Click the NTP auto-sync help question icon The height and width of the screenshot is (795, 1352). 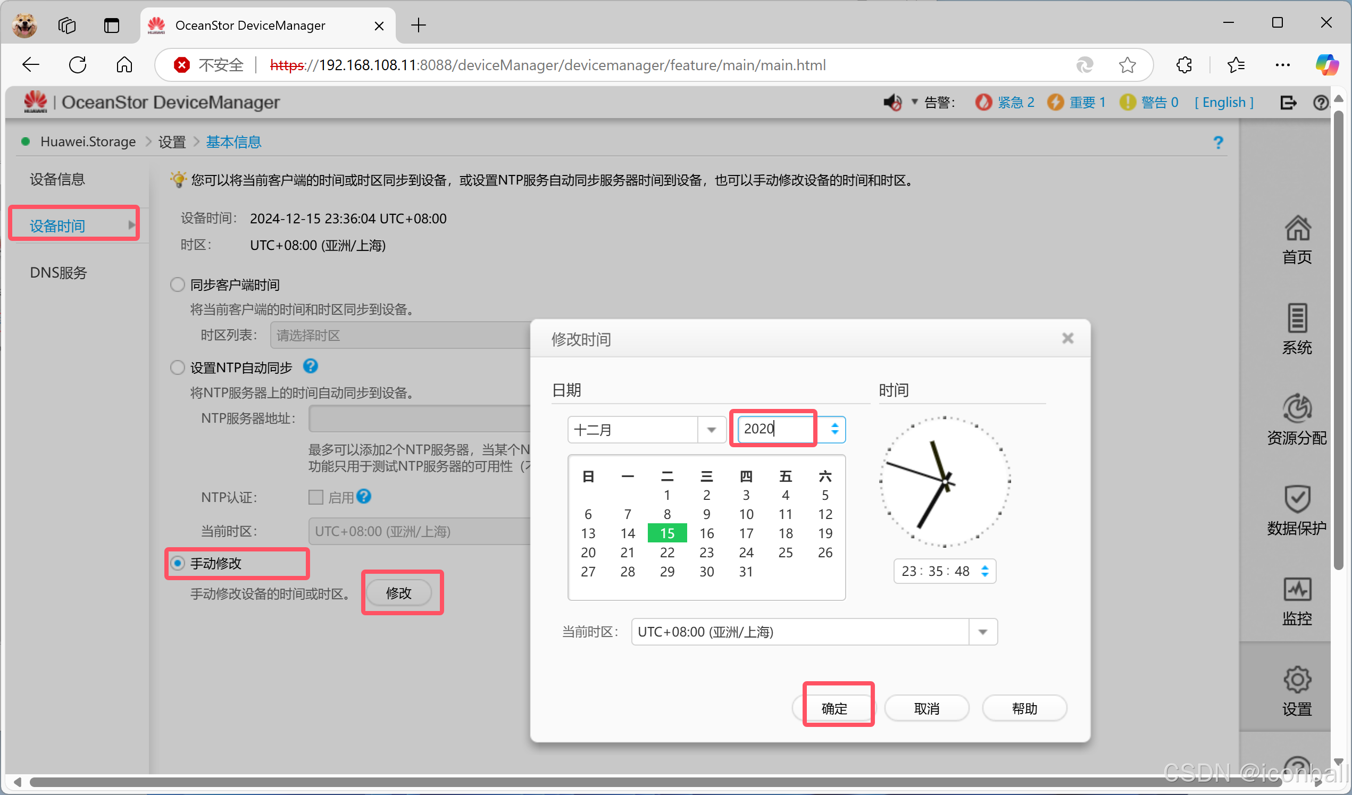310,366
